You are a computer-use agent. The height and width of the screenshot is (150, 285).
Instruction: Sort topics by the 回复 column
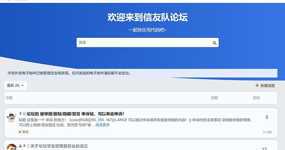click(214, 98)
